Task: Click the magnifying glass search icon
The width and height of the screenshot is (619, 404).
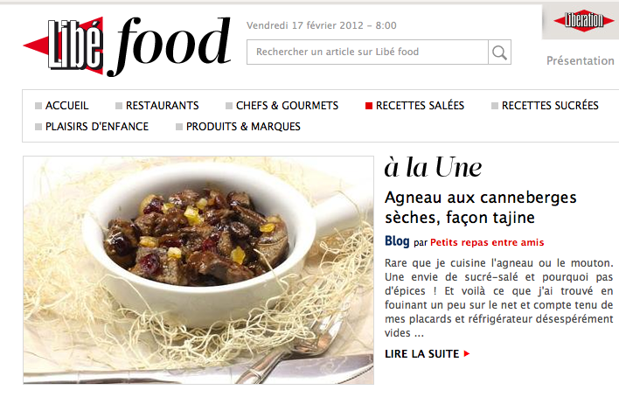Action: [x=500, y=52]
